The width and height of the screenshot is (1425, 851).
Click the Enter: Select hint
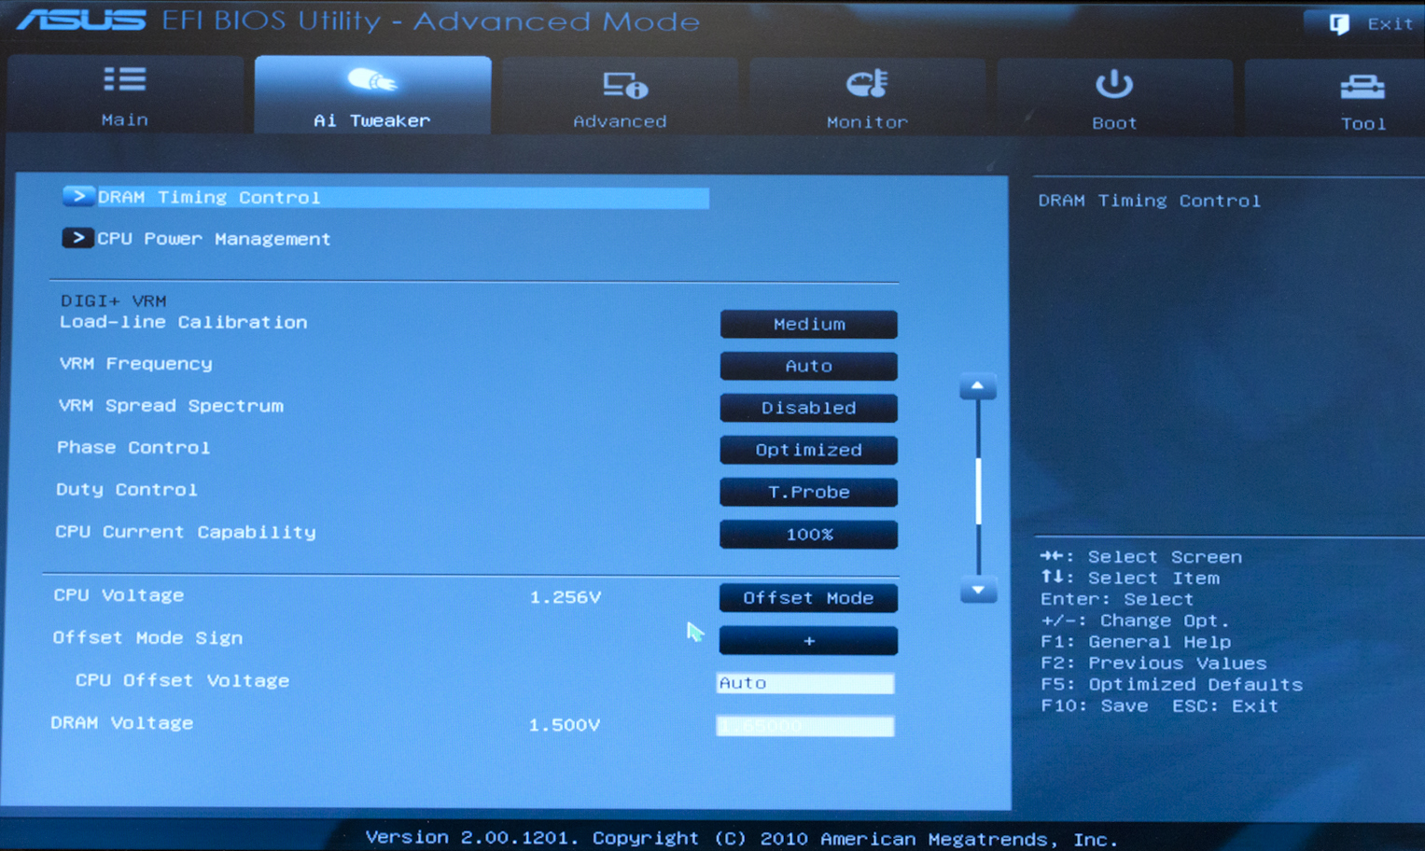pyautogui.click(x=1117, y=600)
